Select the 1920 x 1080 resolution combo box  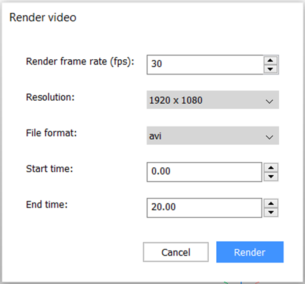click(x=213, y=100)
